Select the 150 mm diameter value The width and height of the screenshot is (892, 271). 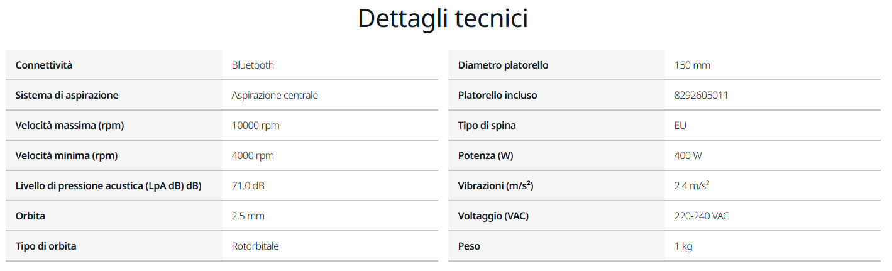[692, 65]
